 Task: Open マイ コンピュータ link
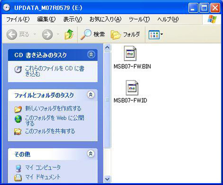coord(43,167)
